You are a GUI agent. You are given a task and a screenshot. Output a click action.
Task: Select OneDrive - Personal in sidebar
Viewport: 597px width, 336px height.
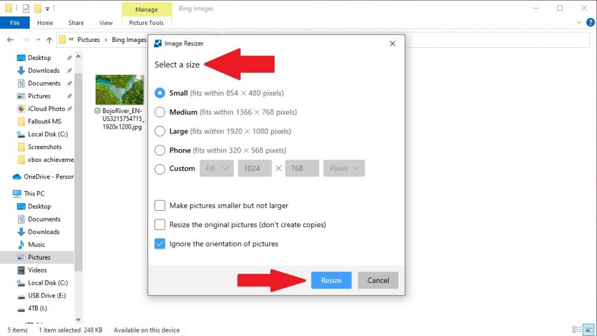pos(49,177)
